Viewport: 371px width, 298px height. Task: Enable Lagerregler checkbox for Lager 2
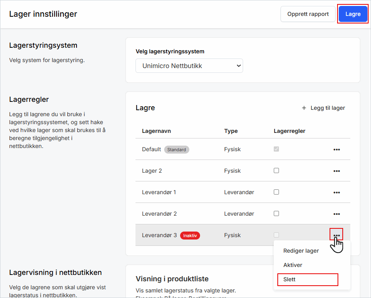click(276, 170)
